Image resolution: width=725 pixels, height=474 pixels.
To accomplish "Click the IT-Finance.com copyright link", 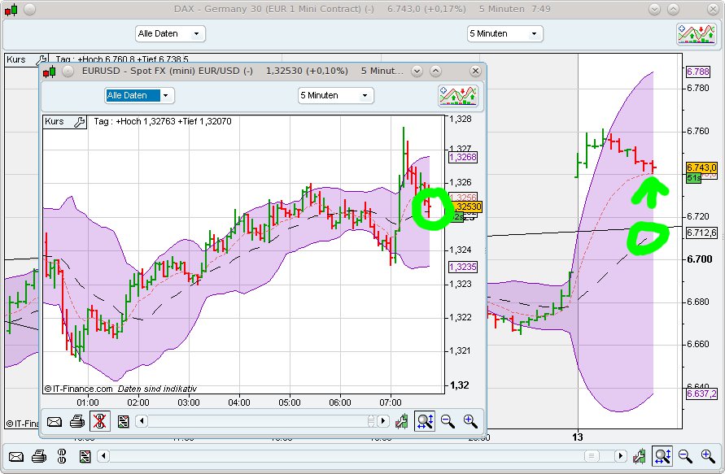I will pyautogui.click(x=83, y=388).
